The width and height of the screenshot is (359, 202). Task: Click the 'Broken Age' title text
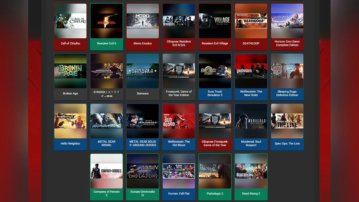[x=70, y=93]
